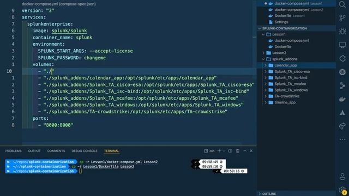Click the 'volumes:' key line
Screen dimensions: 349x196
43,64
